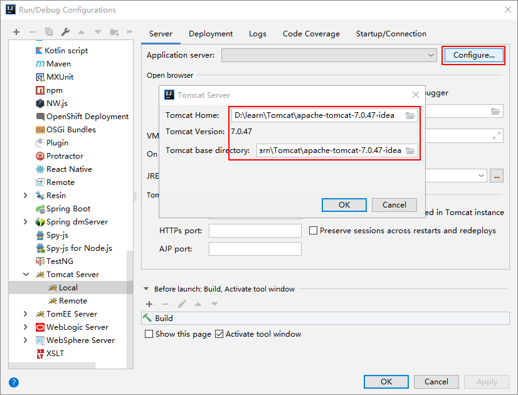518x395 pixels.
Task: Expand the WebLogic Server tree node
Action: [x=26, y=327]
